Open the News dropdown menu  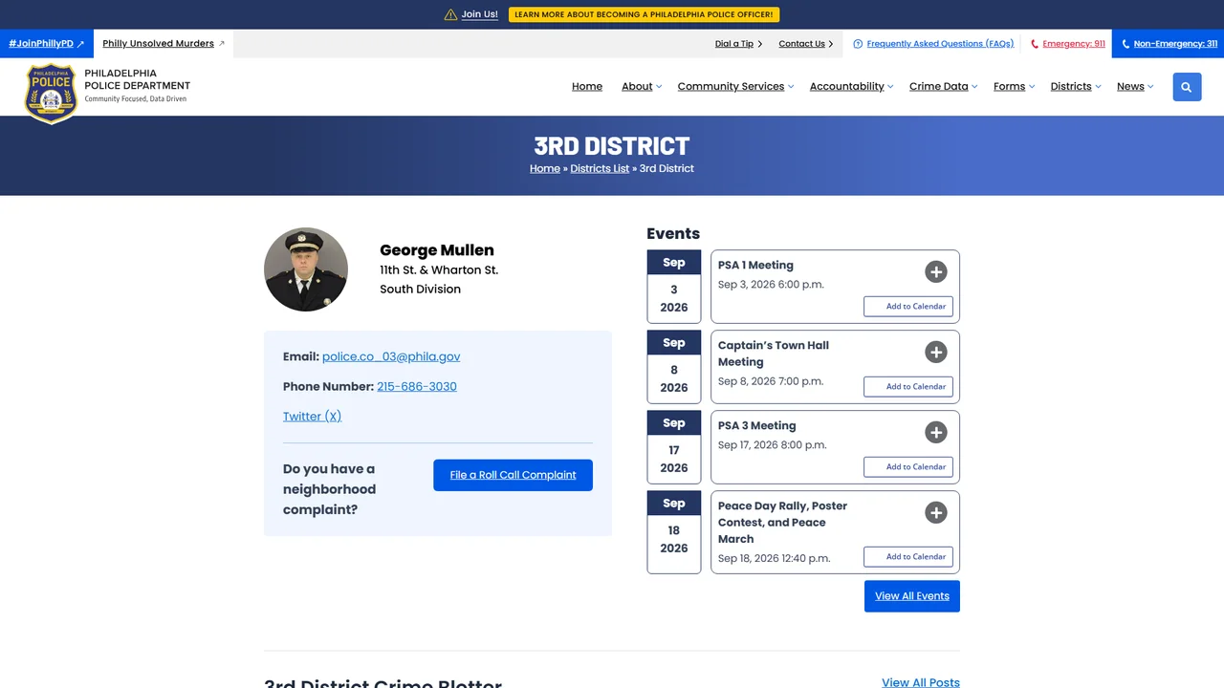tap(1135, 86)
